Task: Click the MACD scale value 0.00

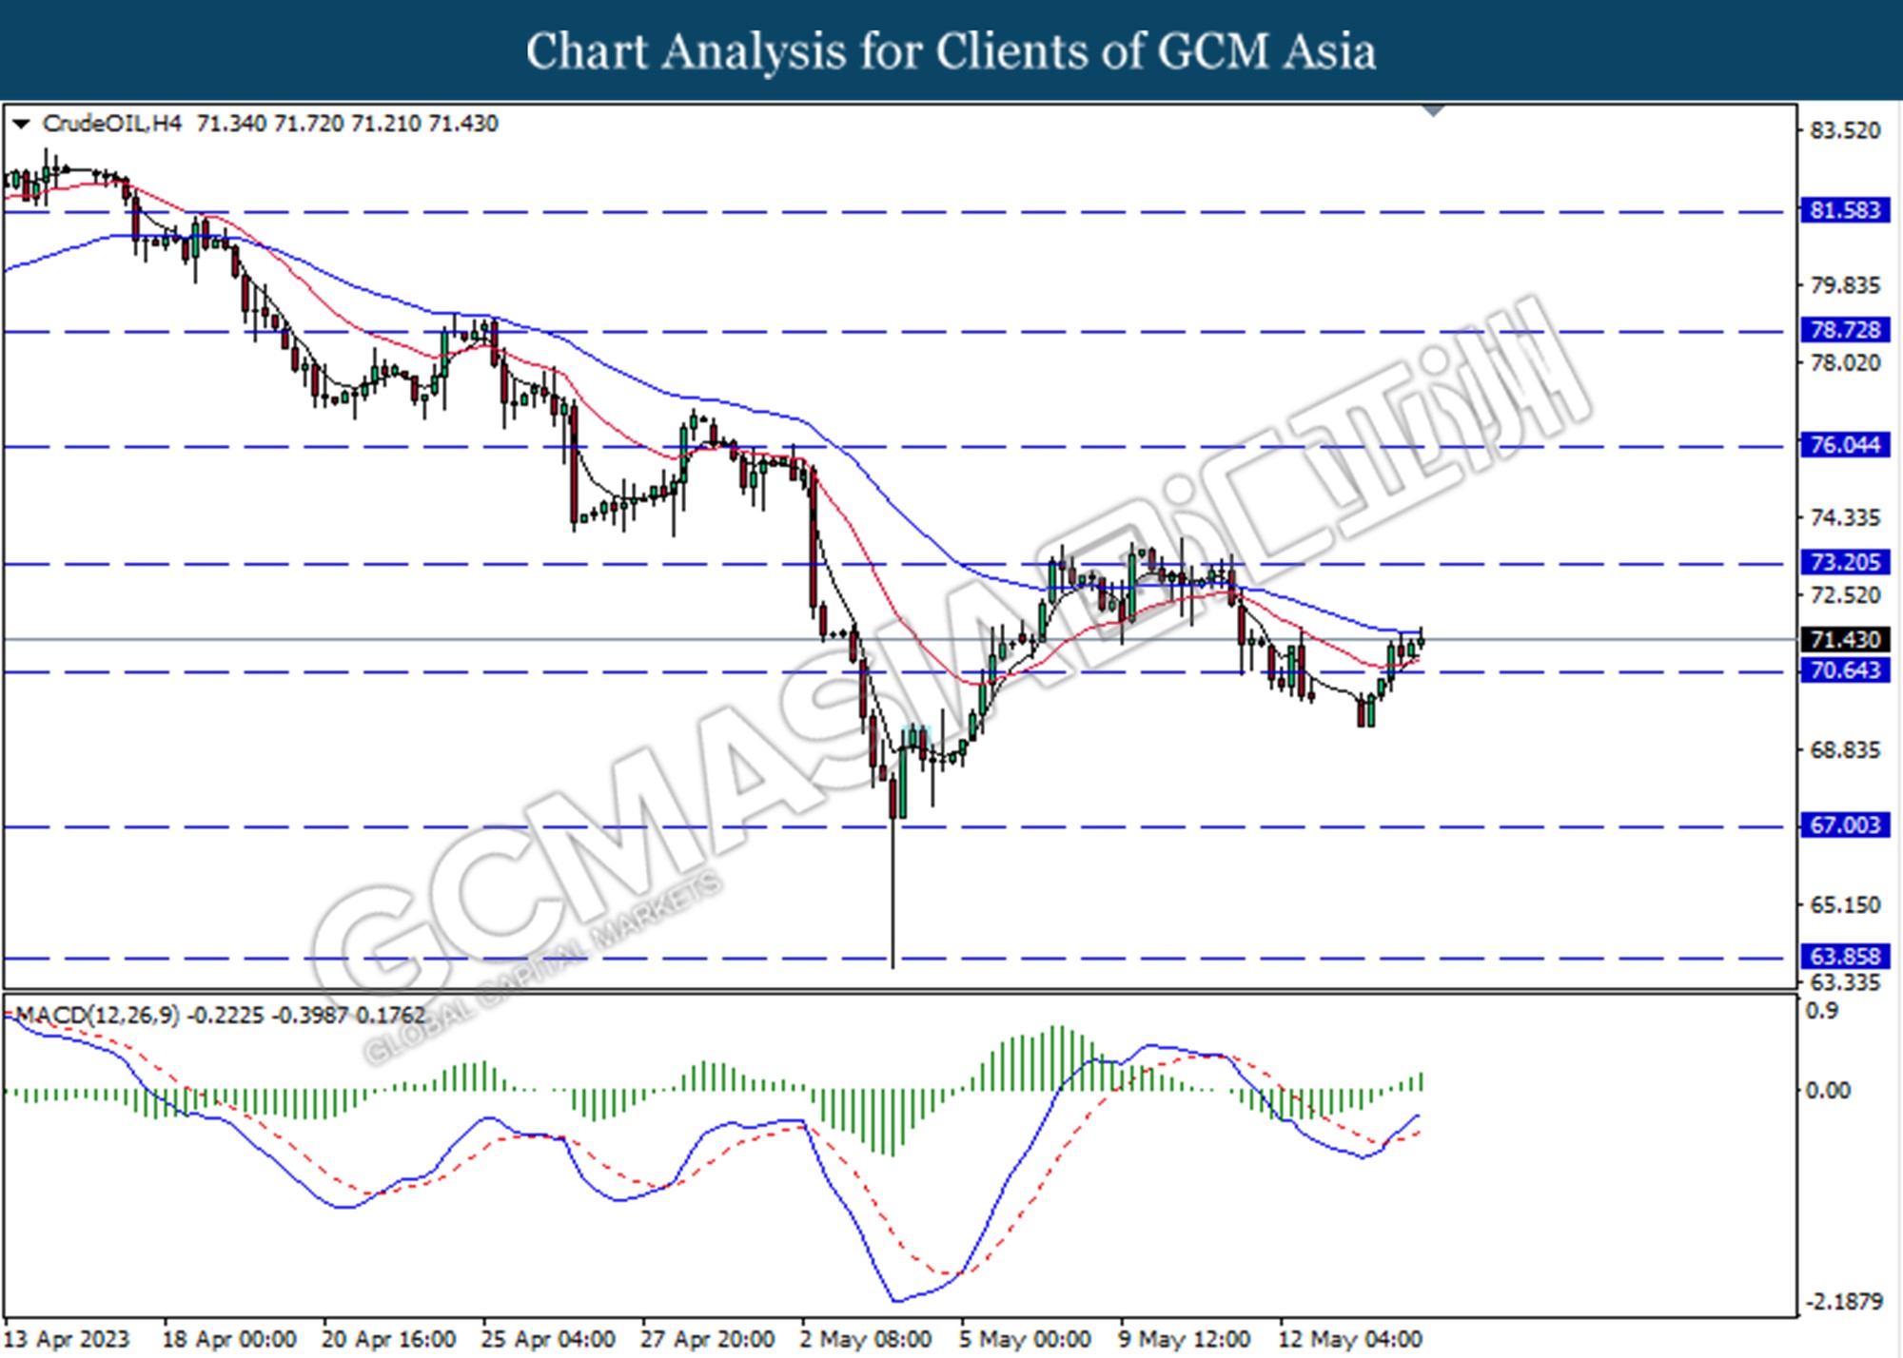Action: click(x=1828, y=1090)
